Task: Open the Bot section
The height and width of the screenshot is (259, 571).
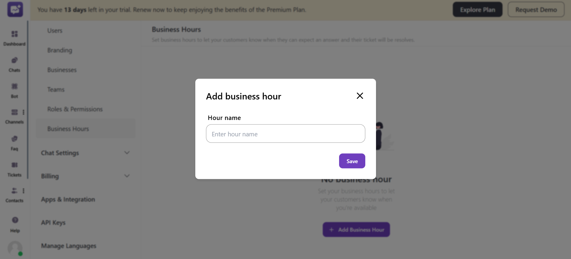Action: coord(14,90)
